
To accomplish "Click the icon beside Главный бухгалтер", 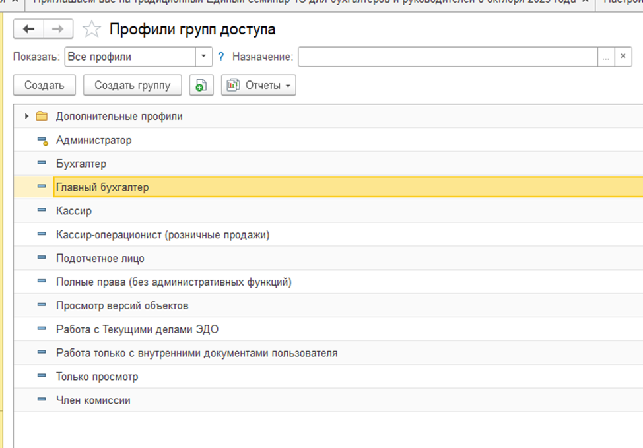I will [x=42, y=187].
